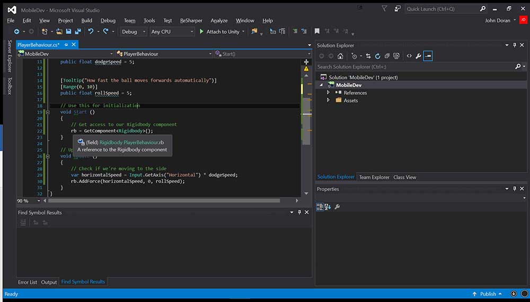This screenshot has width=530, height=302.
Task: Toggle Alphabetical sorting in Properties panel
Action: [x=328, y=207]
